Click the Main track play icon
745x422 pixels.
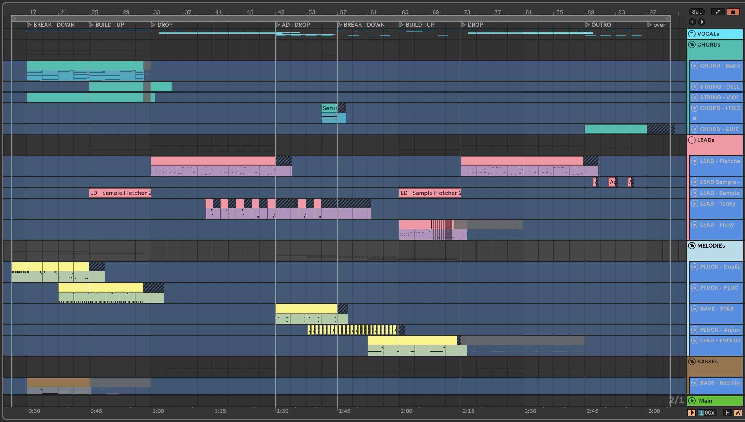pos(692,400)
